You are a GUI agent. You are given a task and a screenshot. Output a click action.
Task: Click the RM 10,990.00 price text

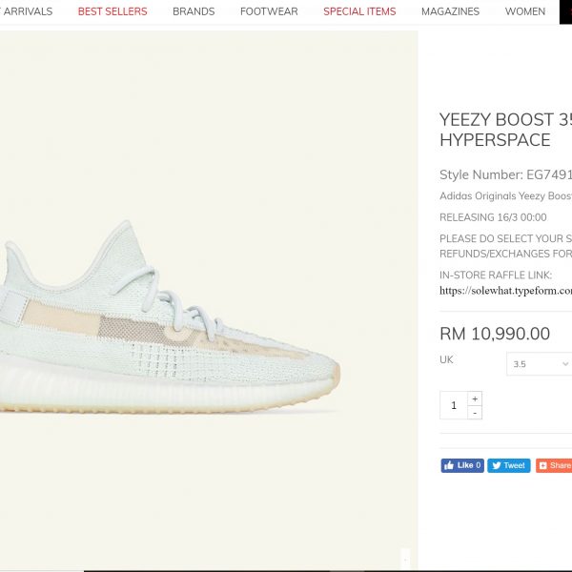pyautogui.click(x=495, y=334)
